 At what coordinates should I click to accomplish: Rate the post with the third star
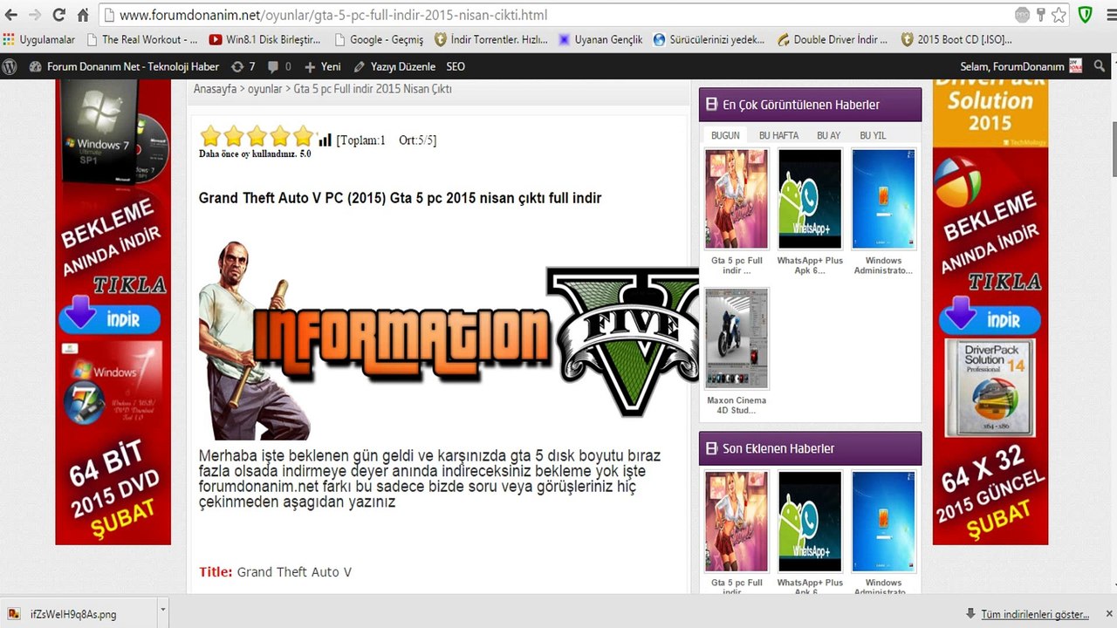click(x=257, y=136)
